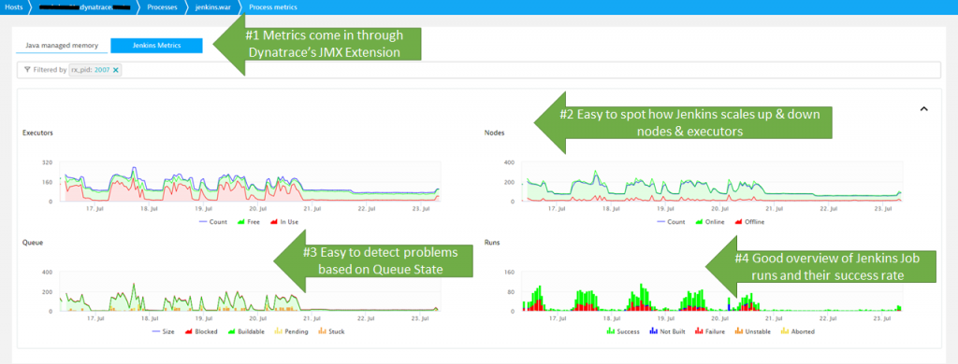Switch to Java managed memory tab

coord(61,46)
